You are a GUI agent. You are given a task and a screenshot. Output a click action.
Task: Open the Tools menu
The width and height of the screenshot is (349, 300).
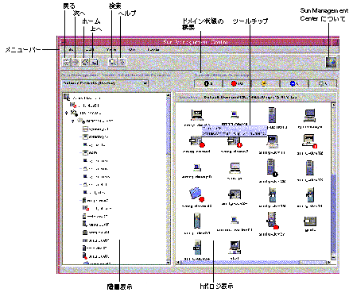click(153, 49)
